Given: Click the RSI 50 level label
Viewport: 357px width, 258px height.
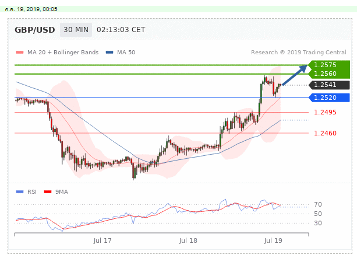Looking at the screenshot, I should 318,214.
